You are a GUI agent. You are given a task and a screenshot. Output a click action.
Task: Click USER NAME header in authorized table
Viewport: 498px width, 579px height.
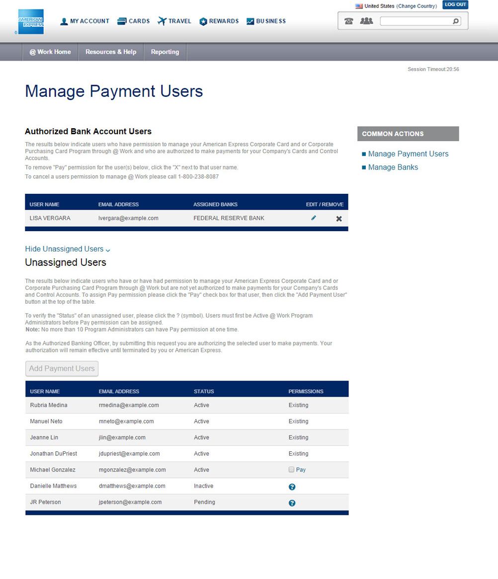pos(44,204)
